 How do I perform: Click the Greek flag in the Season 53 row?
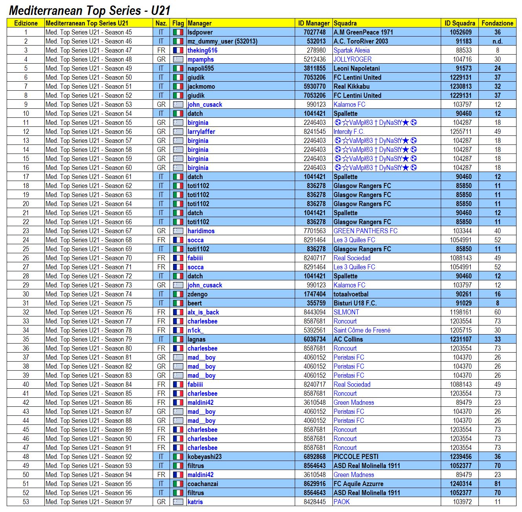178,104
